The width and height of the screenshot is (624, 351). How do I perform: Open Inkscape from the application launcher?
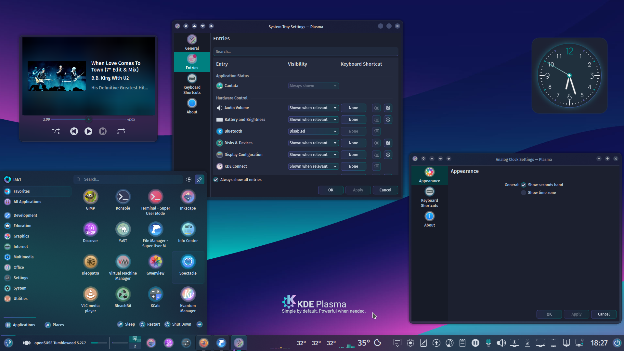[188, 200]
